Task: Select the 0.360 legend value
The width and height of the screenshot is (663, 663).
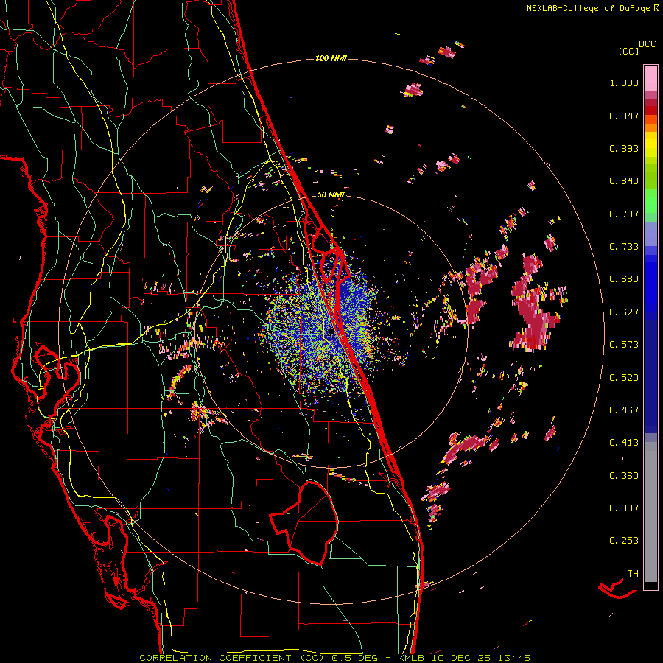Action: pyautogui.click(x=624, y=476)
